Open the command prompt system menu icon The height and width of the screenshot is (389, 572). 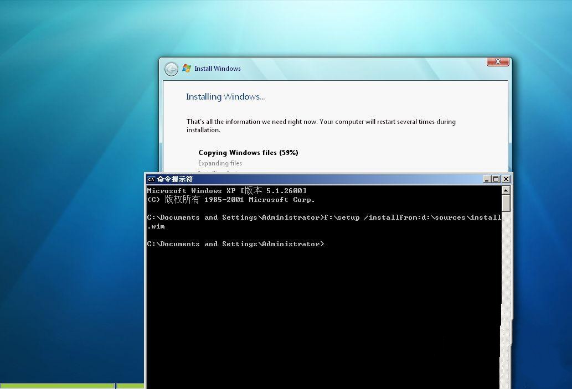151,179
